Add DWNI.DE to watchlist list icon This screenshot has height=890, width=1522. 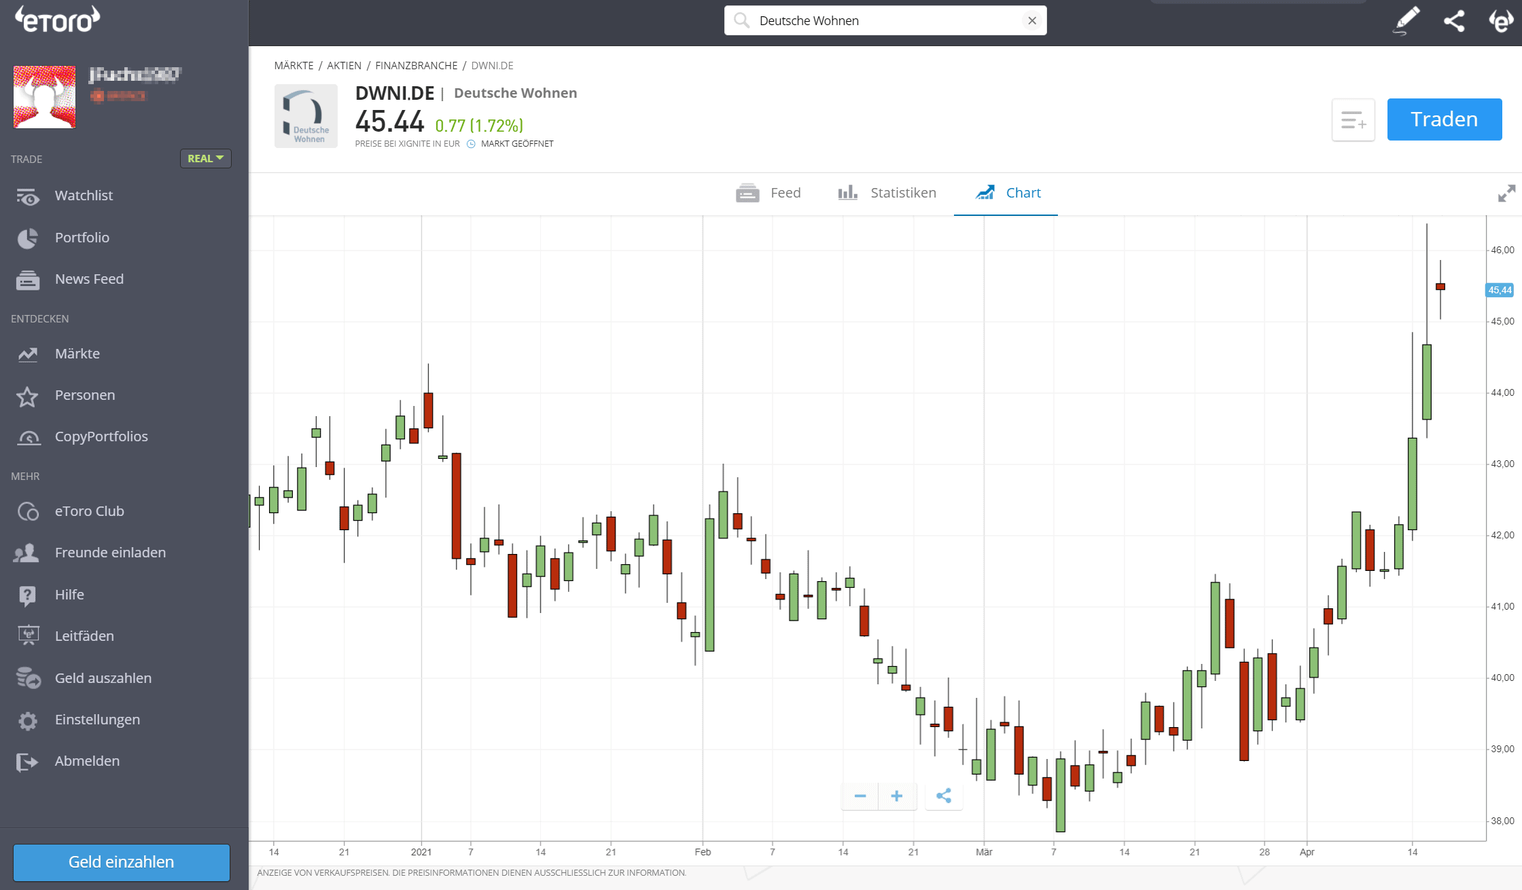tap(1353, 120)
